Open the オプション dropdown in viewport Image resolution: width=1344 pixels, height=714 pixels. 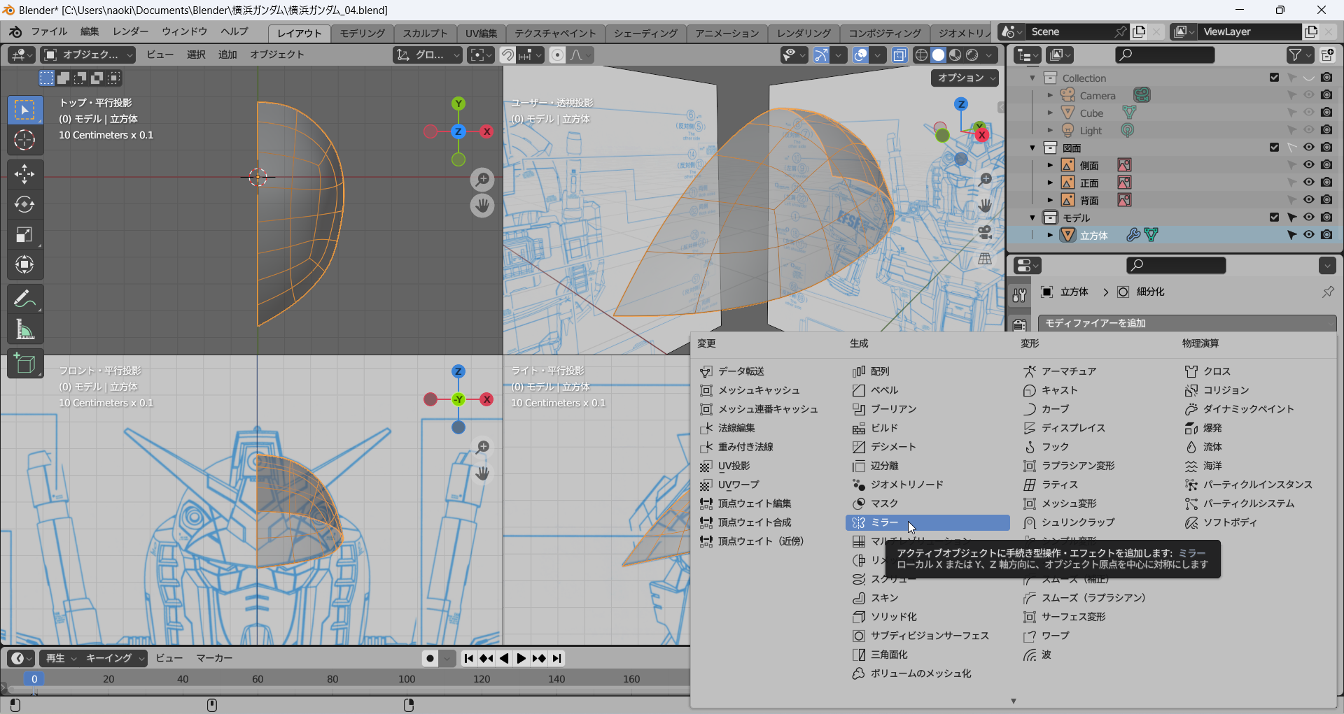965,78
